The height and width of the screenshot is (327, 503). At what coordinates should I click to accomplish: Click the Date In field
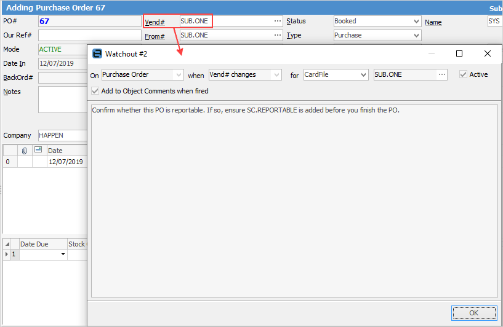[x=63, y=63]
